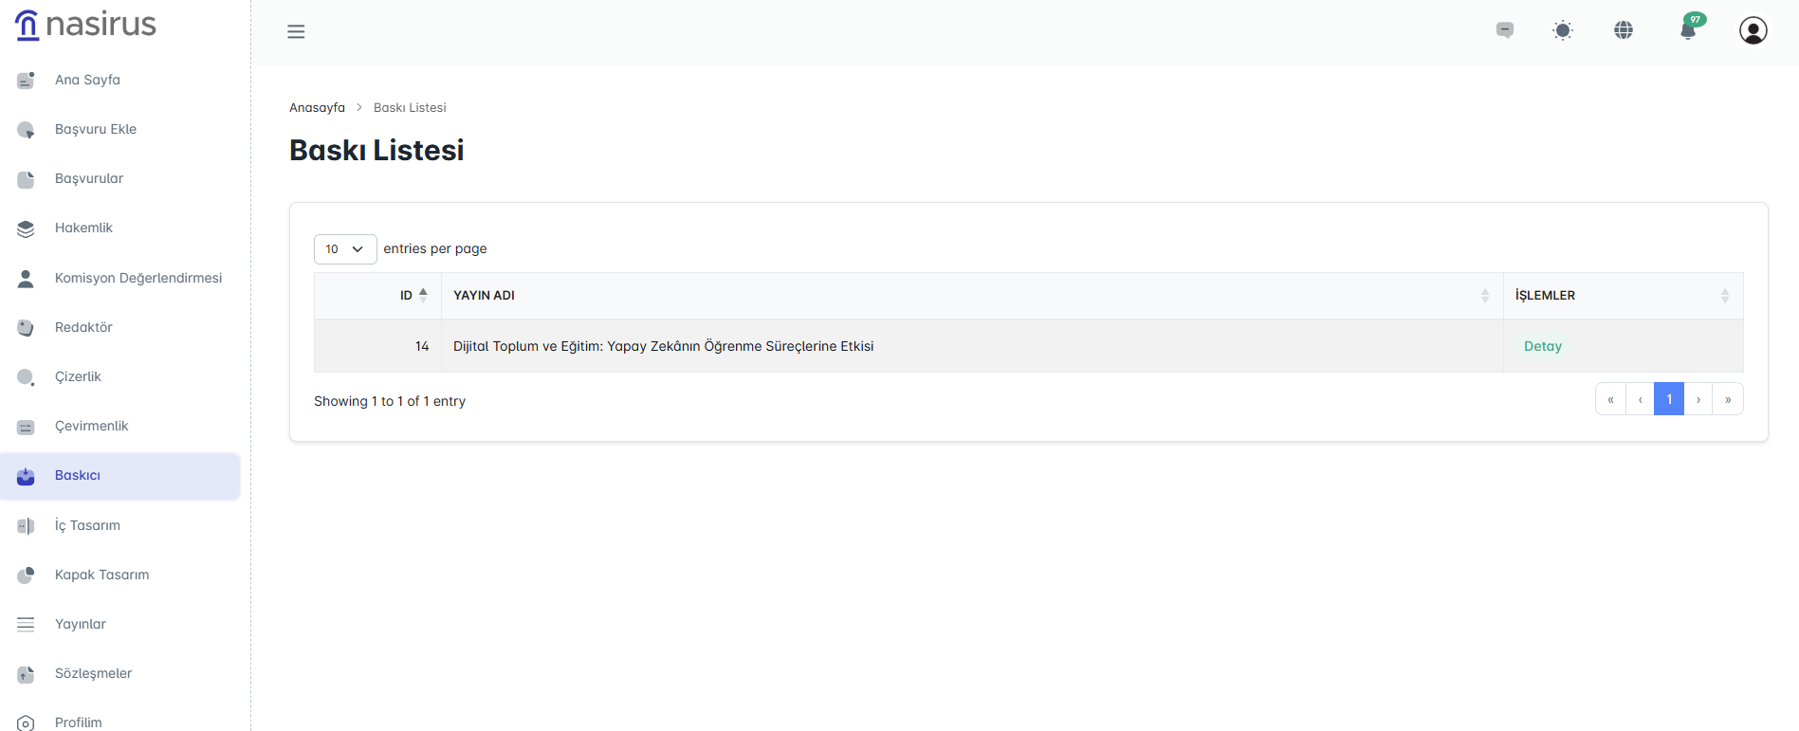Click the nasirus logo
This screenshot has width=1799, height=731.
[85, 25]
